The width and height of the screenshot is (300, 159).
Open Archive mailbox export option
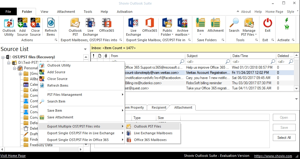[183, 27]
